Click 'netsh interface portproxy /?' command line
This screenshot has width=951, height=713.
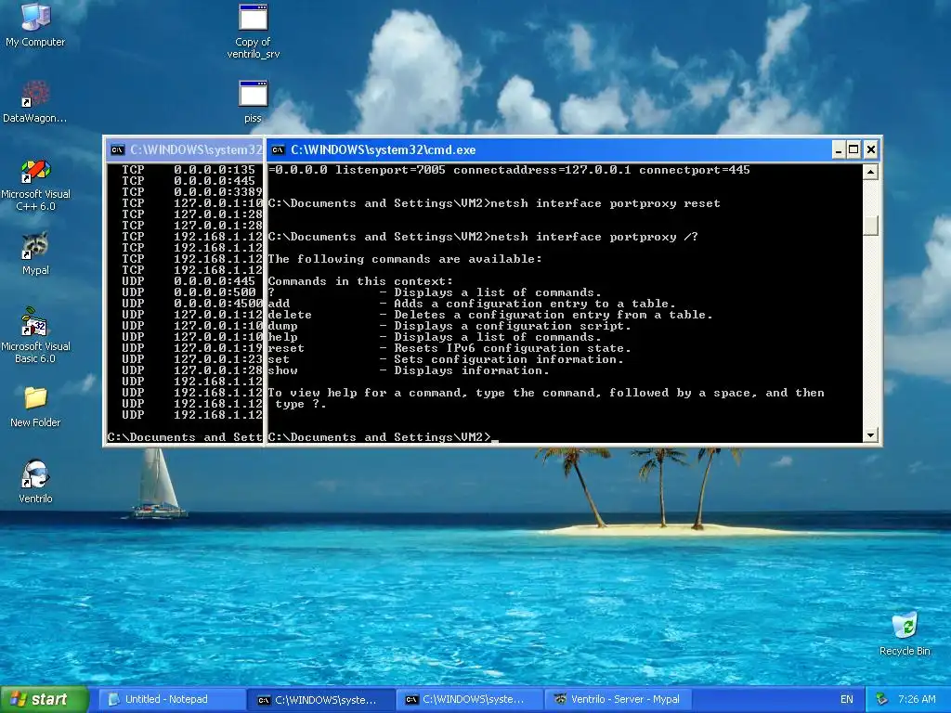483,237
